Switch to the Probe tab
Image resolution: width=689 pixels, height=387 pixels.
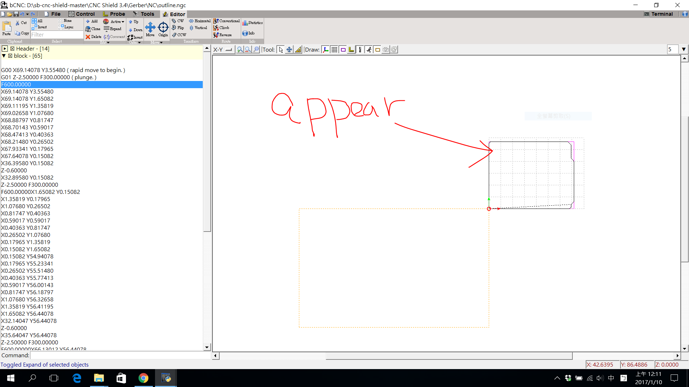[114, 14]
